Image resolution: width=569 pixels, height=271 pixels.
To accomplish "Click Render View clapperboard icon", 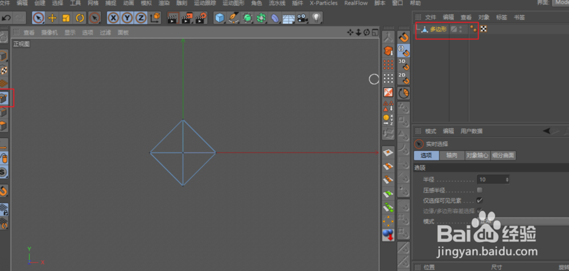I will pyautogui.click(x=174, y=18).
